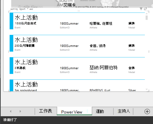The image size is (153, 124).
Task: Select athlete 瑟納·阿爾伯特
Action: point(103,68)
